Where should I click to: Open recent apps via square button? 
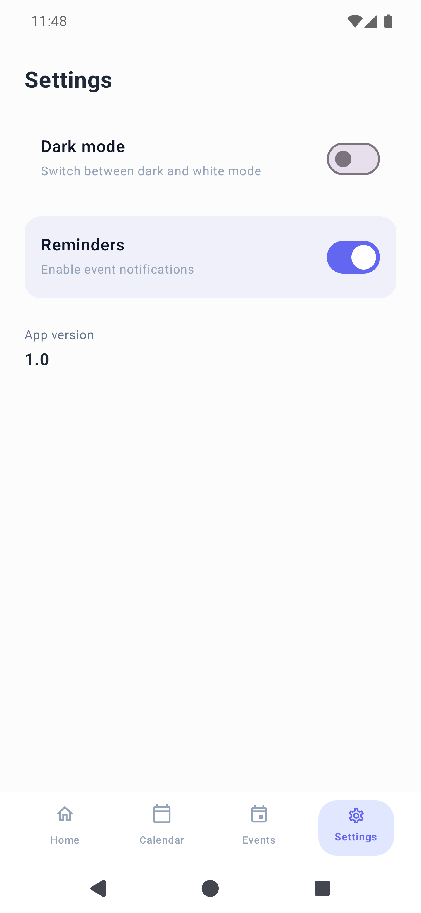tap(322, 888)
